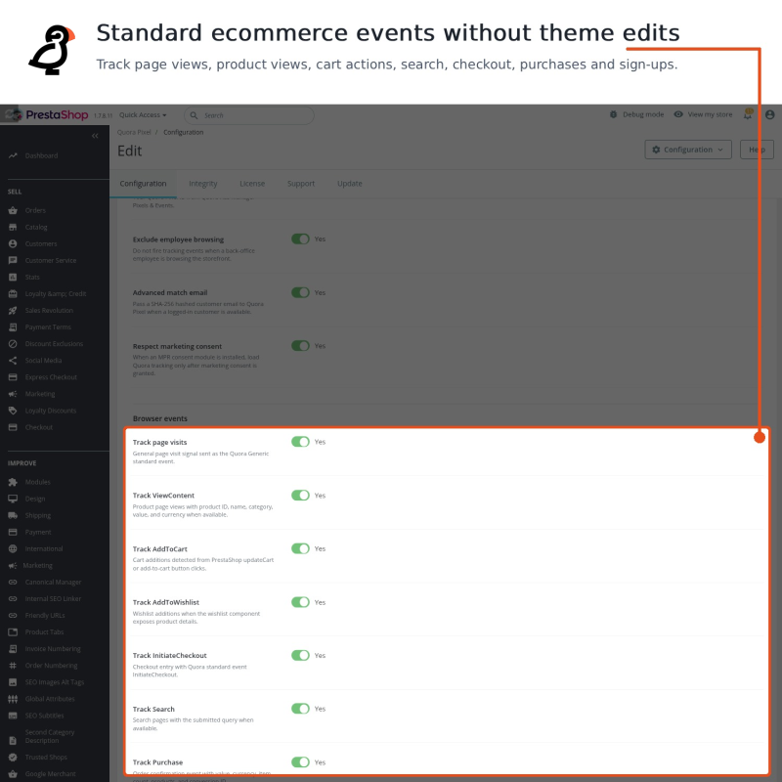Disable Track page visits
Viewport: 782px width, 782px height.
[300, 442]
